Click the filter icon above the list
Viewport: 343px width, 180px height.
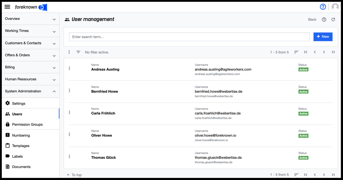(78, 52)
